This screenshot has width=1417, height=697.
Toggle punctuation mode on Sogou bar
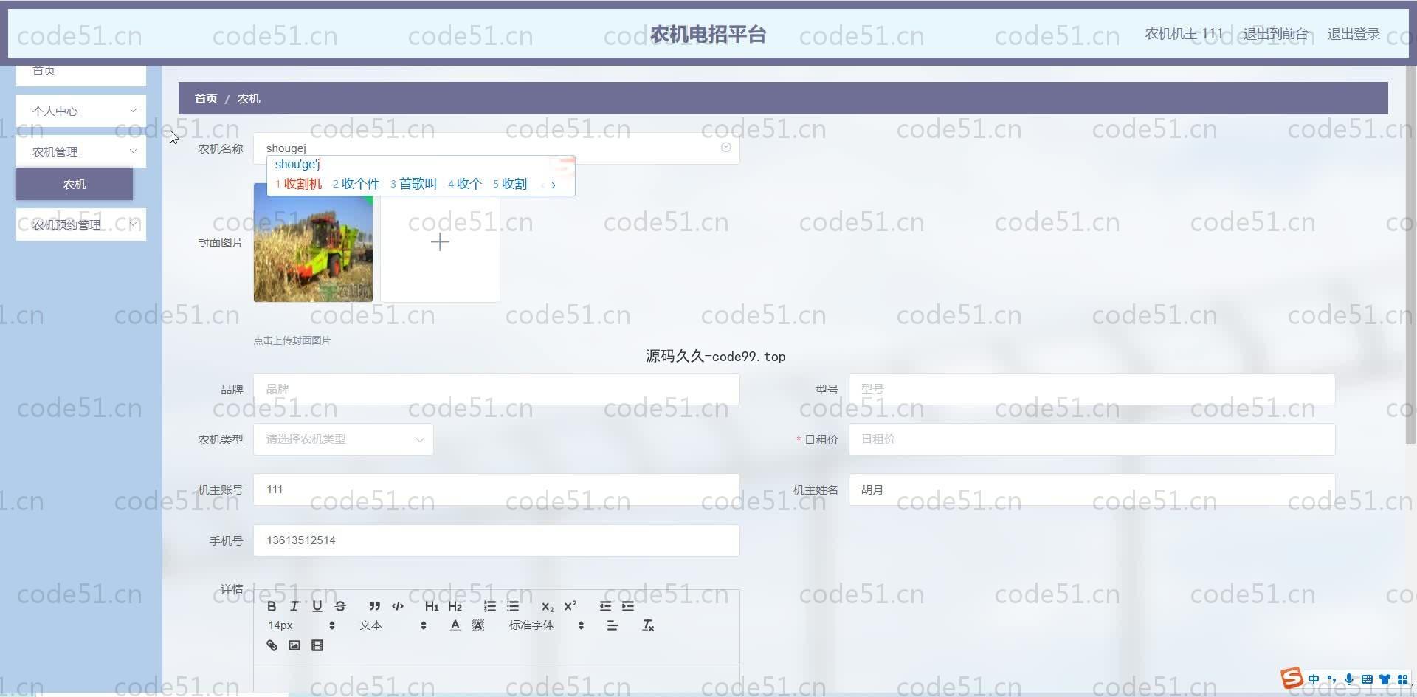point(1331,679)
